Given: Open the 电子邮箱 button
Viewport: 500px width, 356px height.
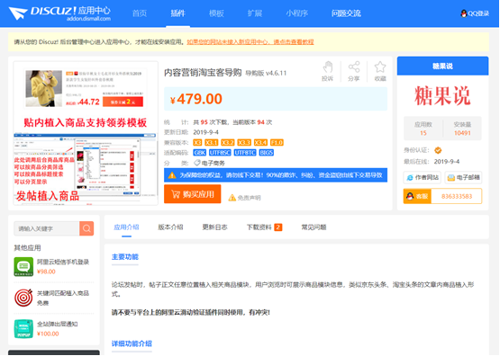Looking at the screenshot, I should pyautogui.click(x=463, y=177).
